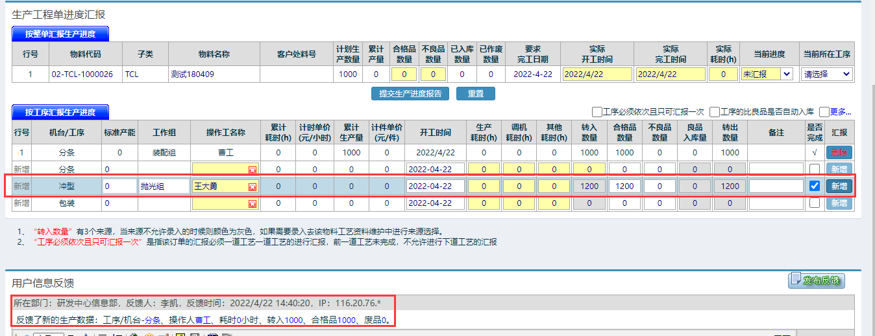Enable 工序必须依次且只可汇报一次 checkbox
This screenshot has width=875, height=336.
597,112
